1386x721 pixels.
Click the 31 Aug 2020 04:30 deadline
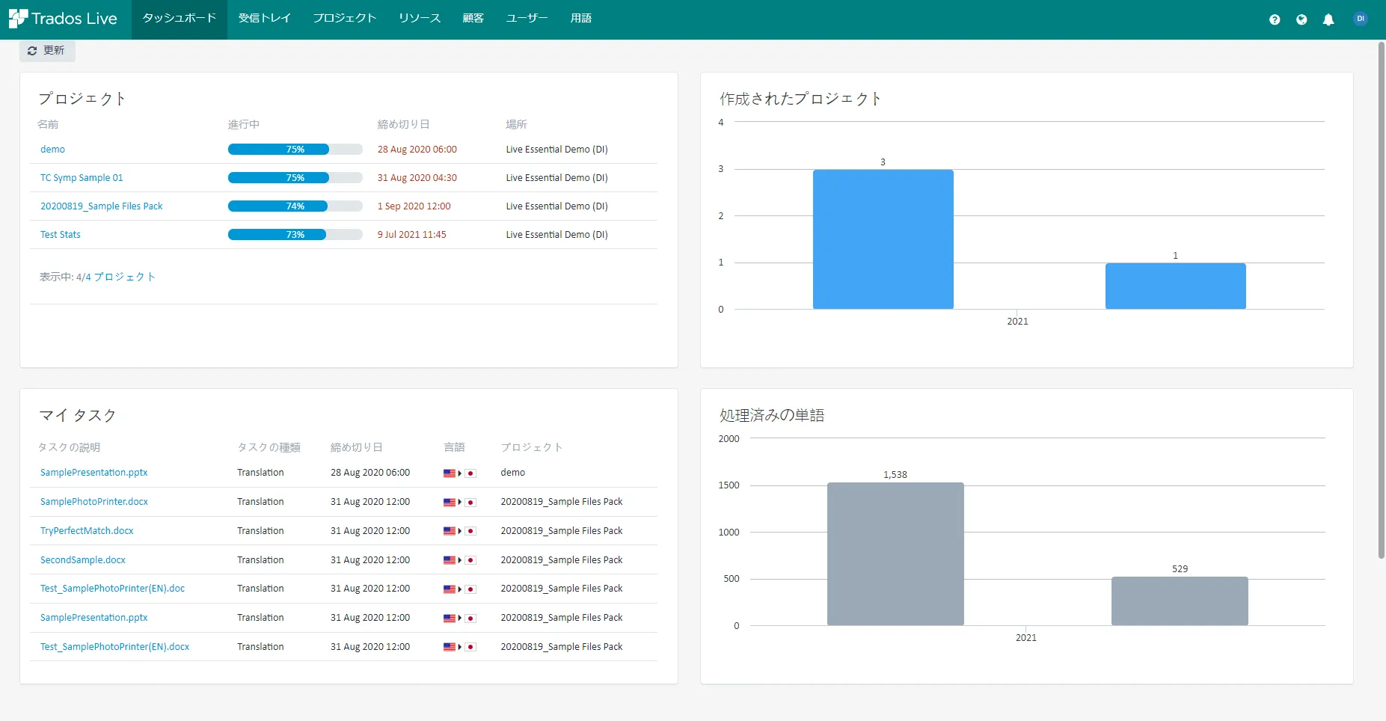point(417,178)
